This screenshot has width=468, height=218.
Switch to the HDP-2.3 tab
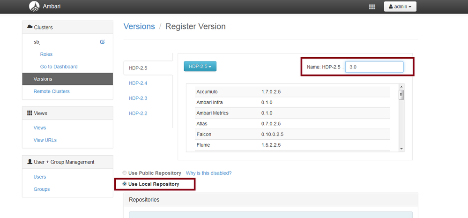tap(138, 98)
